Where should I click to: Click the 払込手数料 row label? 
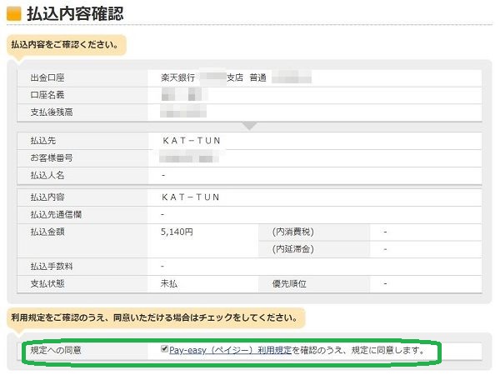52,266
